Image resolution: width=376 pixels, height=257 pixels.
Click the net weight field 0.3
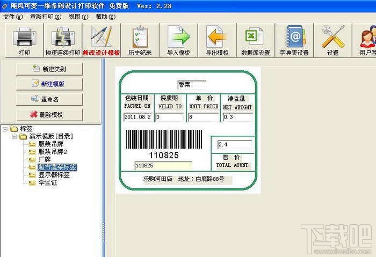pos(237,117)
